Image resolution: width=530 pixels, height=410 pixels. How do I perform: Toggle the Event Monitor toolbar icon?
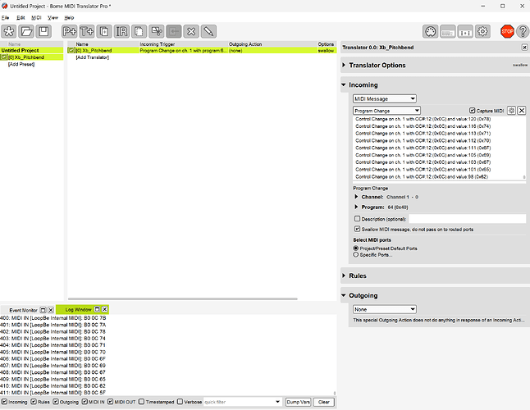[x=465, y=32]
